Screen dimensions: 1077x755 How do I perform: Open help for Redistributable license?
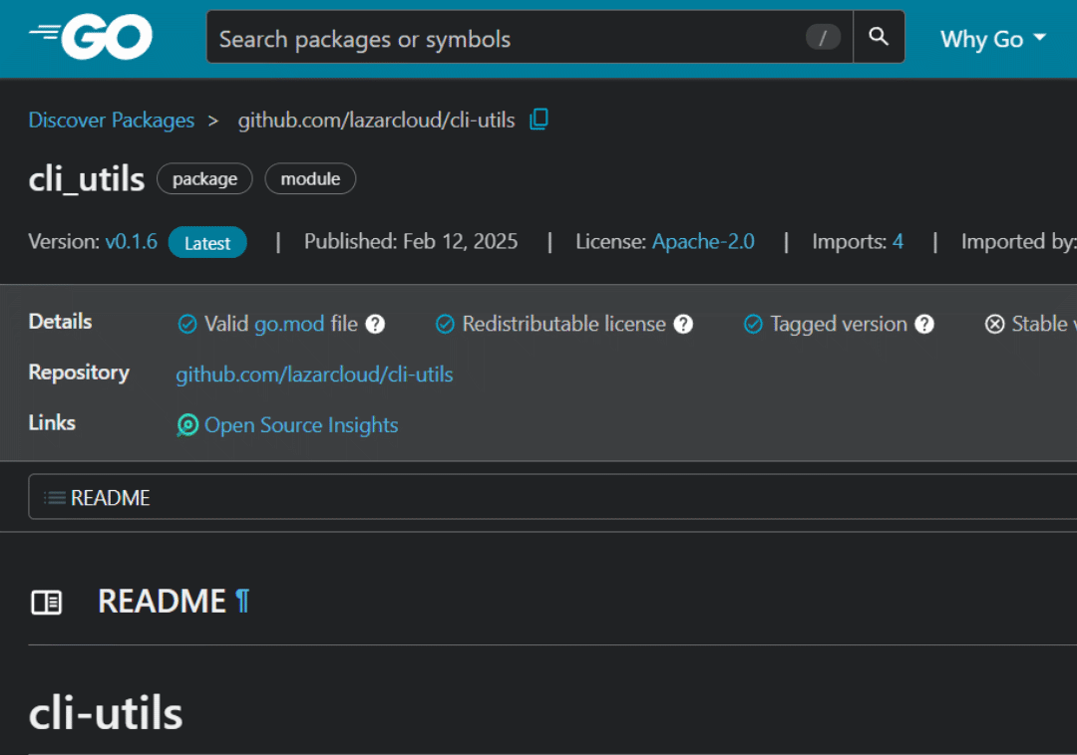coord(683,325)
